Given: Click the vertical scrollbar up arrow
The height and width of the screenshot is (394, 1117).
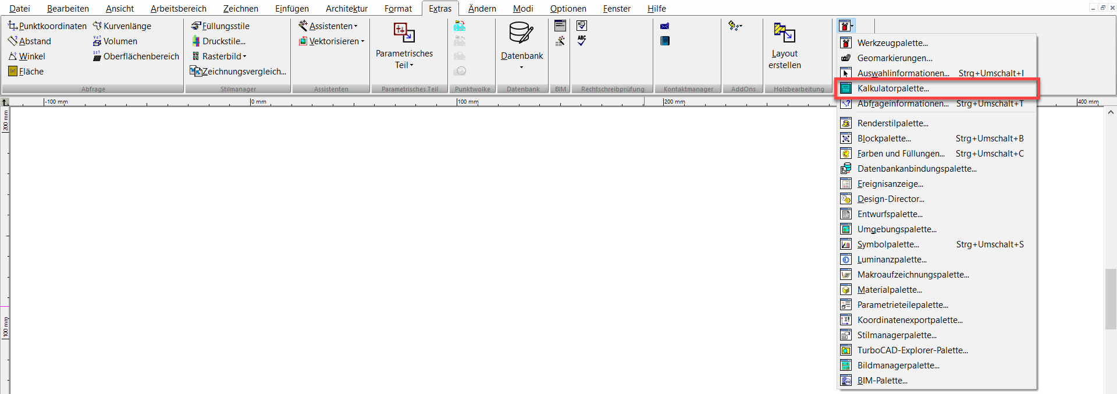Looking at the screenshot, I should point(1110,112).
